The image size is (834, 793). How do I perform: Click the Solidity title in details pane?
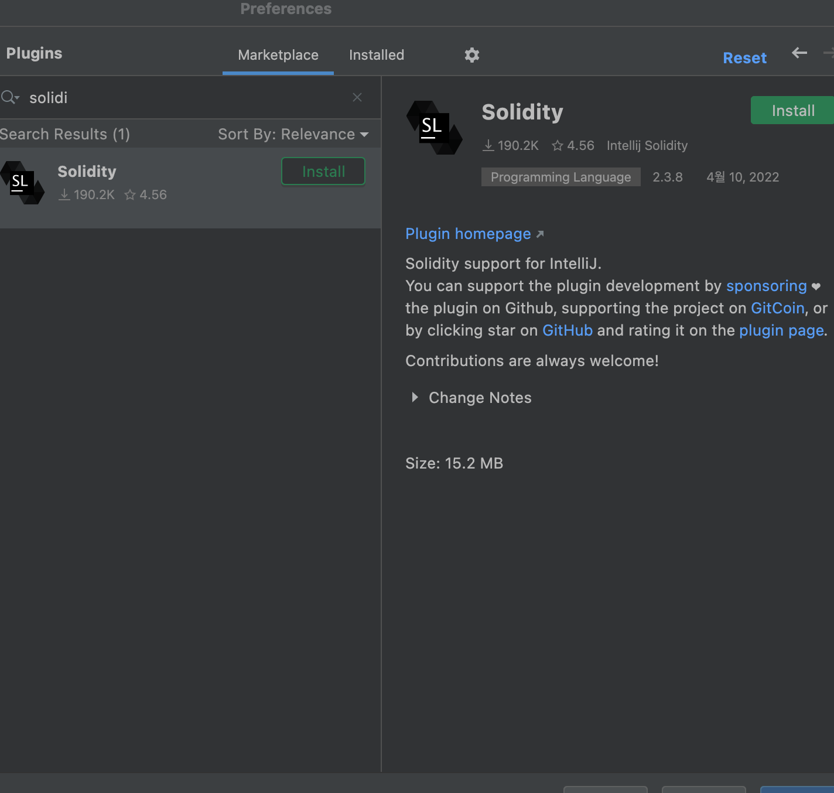pyautogui.click(x=522, y=112)
